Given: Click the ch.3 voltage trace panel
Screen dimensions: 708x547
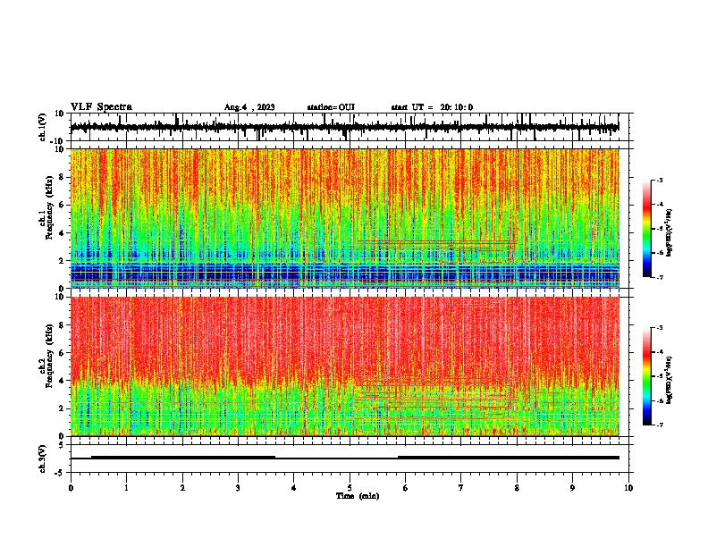Looking at the screenshot, I should click(x=351, y=459).
